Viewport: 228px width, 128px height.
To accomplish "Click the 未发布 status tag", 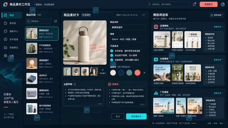I will point(86,15).
